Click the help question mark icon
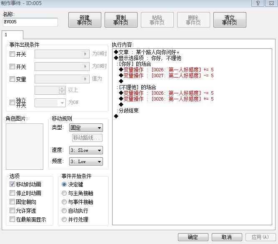The height and width of the screenshot is (244, 278). point(258,3)
